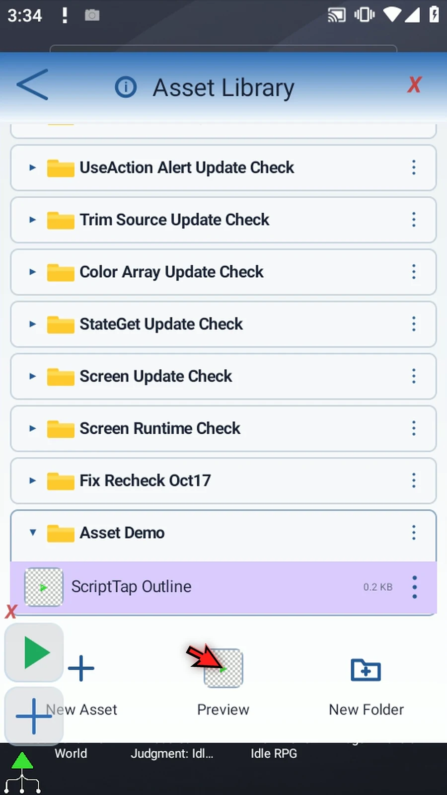Image resolution: width=447 pixels, height=795 pixels.
Task: Expand the Trim Source Update Check folder arrow
Action: click(33, 220)
